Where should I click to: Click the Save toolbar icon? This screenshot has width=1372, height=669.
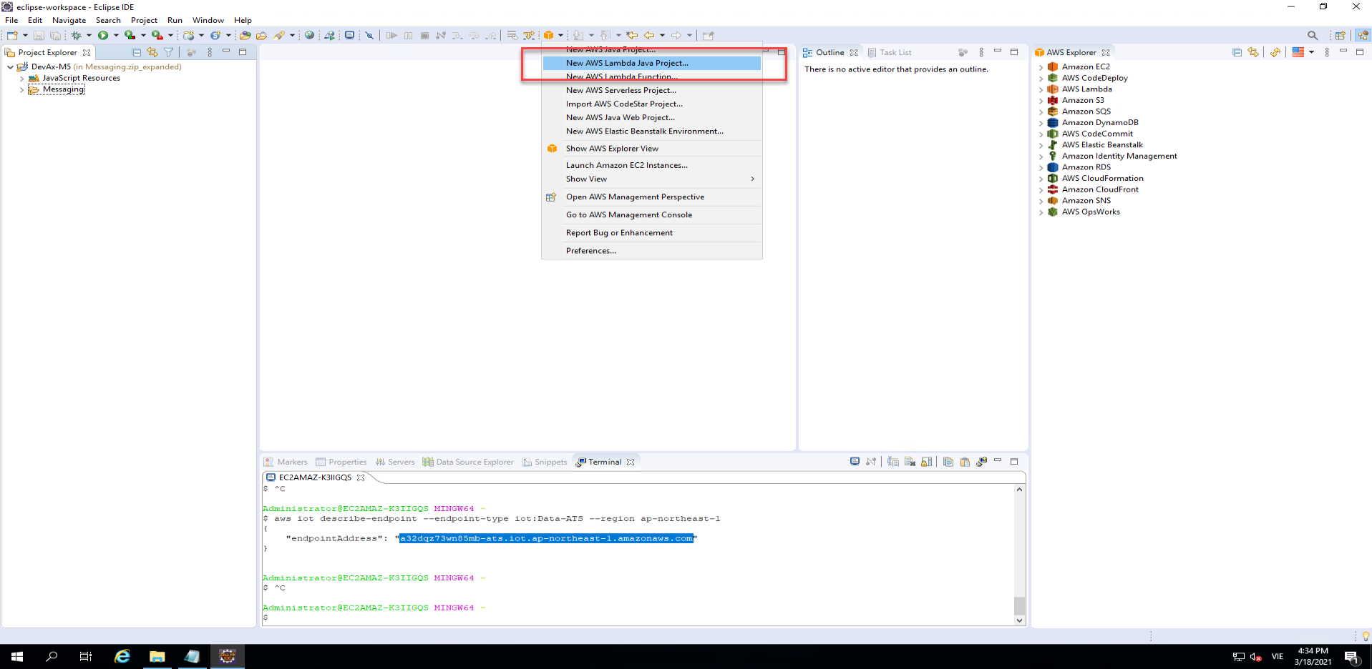(x=39, y=35)
